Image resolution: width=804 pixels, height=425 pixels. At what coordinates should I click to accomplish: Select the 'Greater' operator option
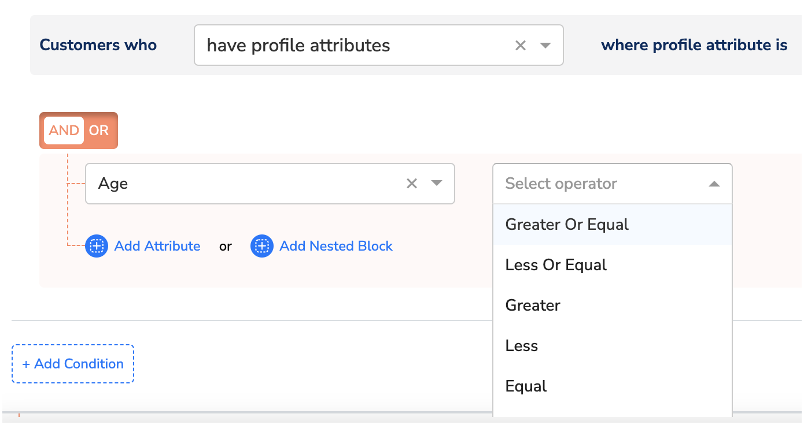click(533, 305)
